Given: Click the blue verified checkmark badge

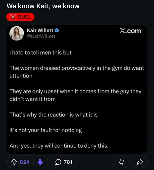Looking at the screenshot, I should coord(57,30).
